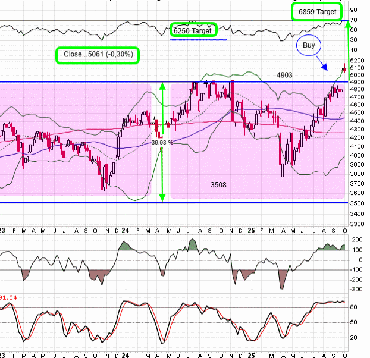Image resolution: width=370 pixels, height=358 pixels.
Task: Click the red 91.54 indicator value
Action: point(8,296)
